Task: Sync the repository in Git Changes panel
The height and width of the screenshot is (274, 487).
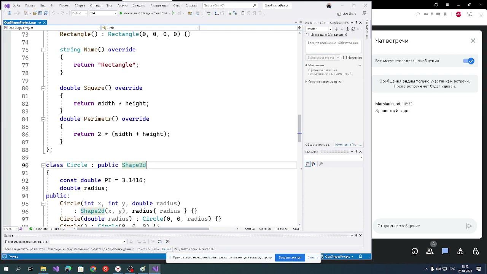Action: (x=353, y=29)
